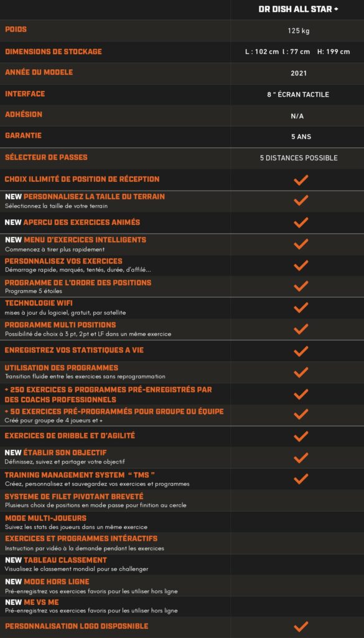Viewport: 364px width, 638px height.
Task: Click the checkmark for Technologie WiFi row
Action: pyautogui.click(x=301, y=308)
